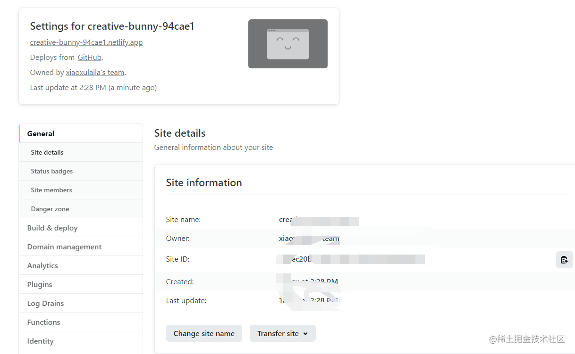Click the Last update row label
Screen dimensions: 575x354
[186, 300]
